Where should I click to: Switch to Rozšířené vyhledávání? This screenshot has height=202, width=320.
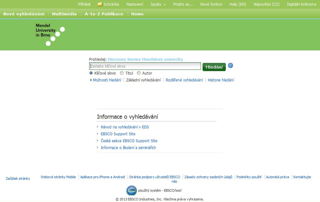[x=184, y=80]
